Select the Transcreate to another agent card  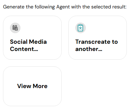pos(98,38)
